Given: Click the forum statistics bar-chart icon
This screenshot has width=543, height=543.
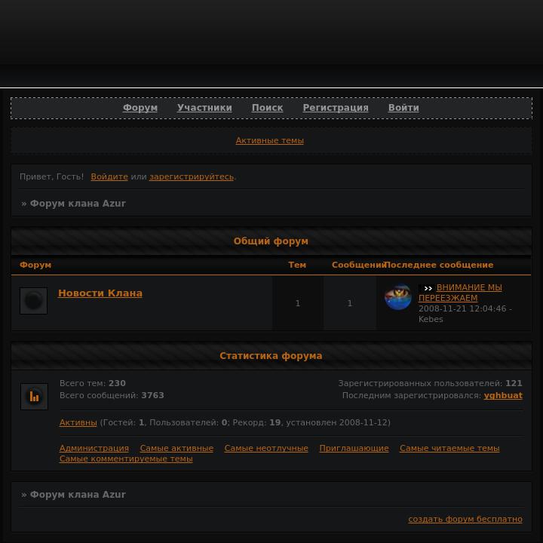Looking at the screenshot, I should pos(34,397).
